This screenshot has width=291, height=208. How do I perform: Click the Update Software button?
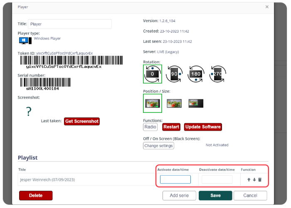coord(203,127)
